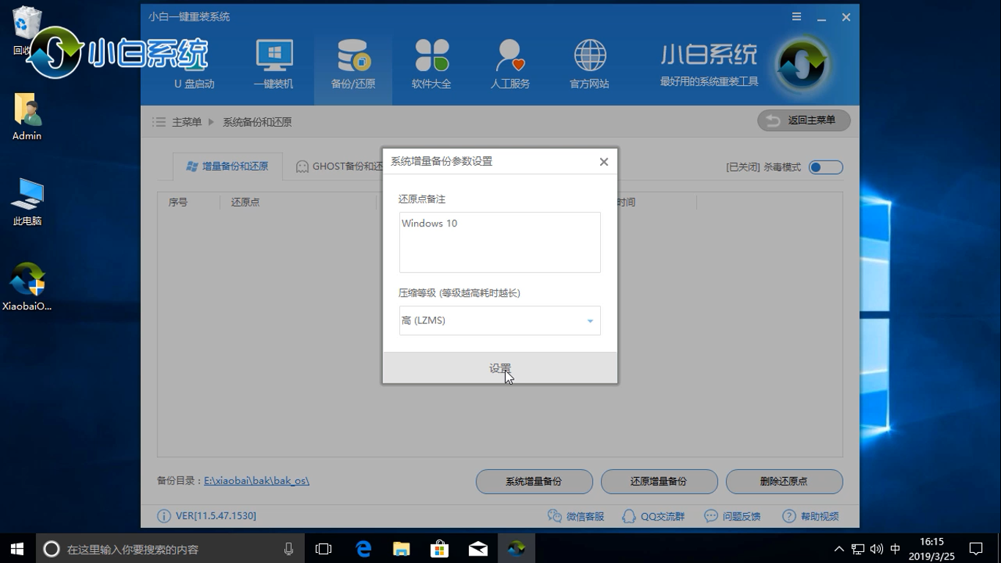The image size is (1001, 563).
Task: Open 人工服务 customer support
Action: [x=509, y=64]
